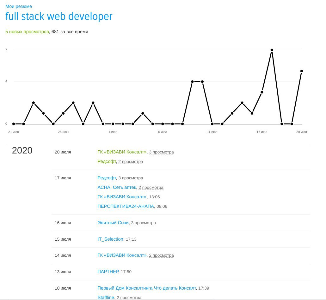Click the 2020 year heading

coord(22,151)
